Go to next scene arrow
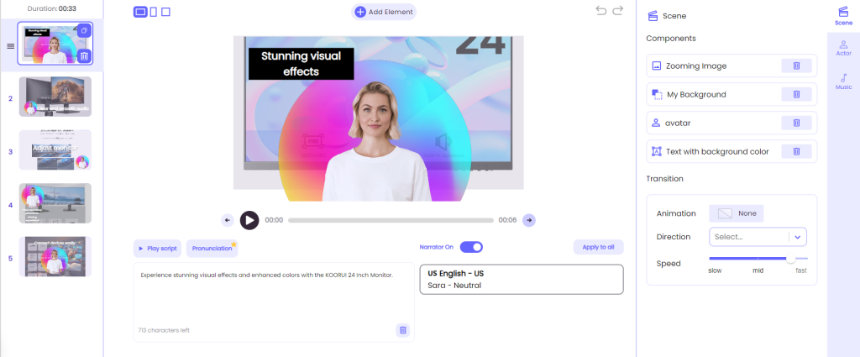The image size is (860, 357). click(529, 220)
